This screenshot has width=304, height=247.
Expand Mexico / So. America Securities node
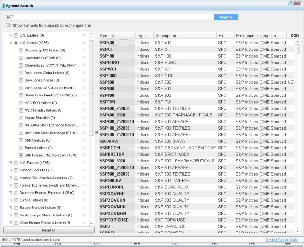click(x=11, y=178)
